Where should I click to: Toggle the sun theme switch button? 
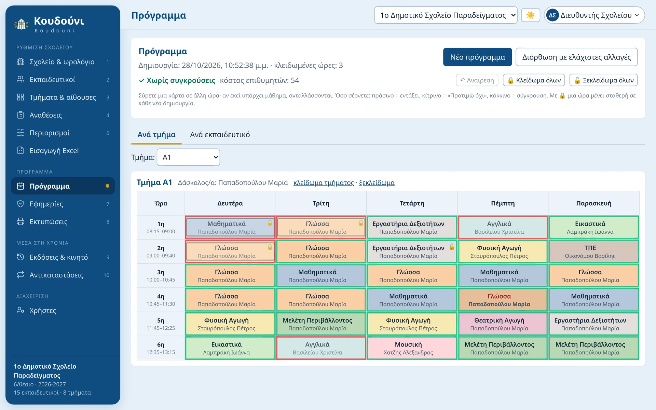531,15
